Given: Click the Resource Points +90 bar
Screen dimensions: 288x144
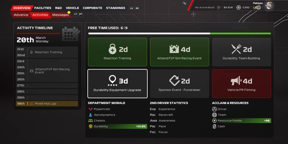Looking at the screenshot, I should 241,121.
